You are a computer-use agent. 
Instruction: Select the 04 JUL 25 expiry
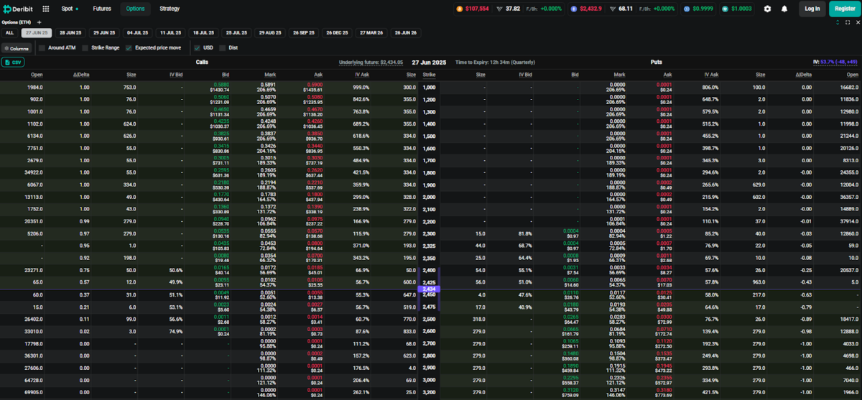137,33
